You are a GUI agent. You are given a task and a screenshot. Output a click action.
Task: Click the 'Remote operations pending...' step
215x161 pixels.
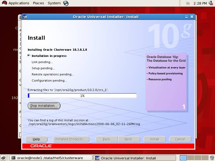(x=53, y=74)
